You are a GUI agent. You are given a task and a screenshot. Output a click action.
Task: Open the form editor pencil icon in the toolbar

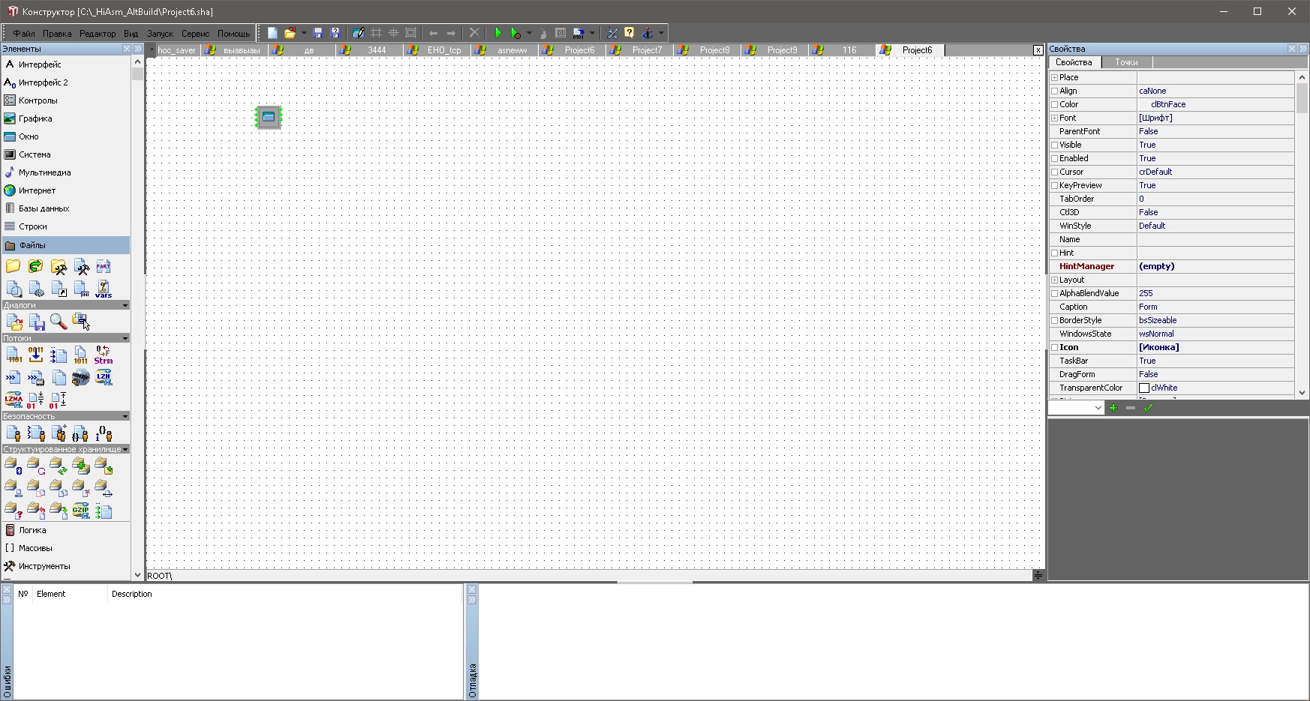click(x=359, y=33)
